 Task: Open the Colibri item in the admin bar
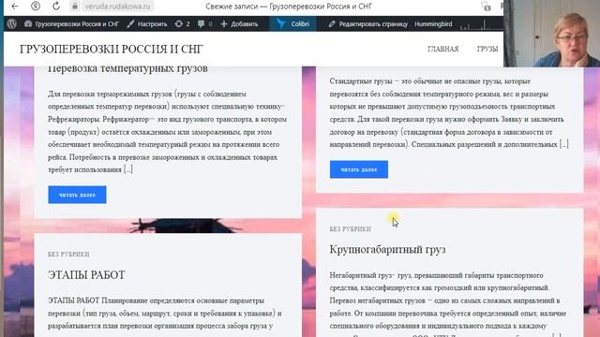pos(292,23)
